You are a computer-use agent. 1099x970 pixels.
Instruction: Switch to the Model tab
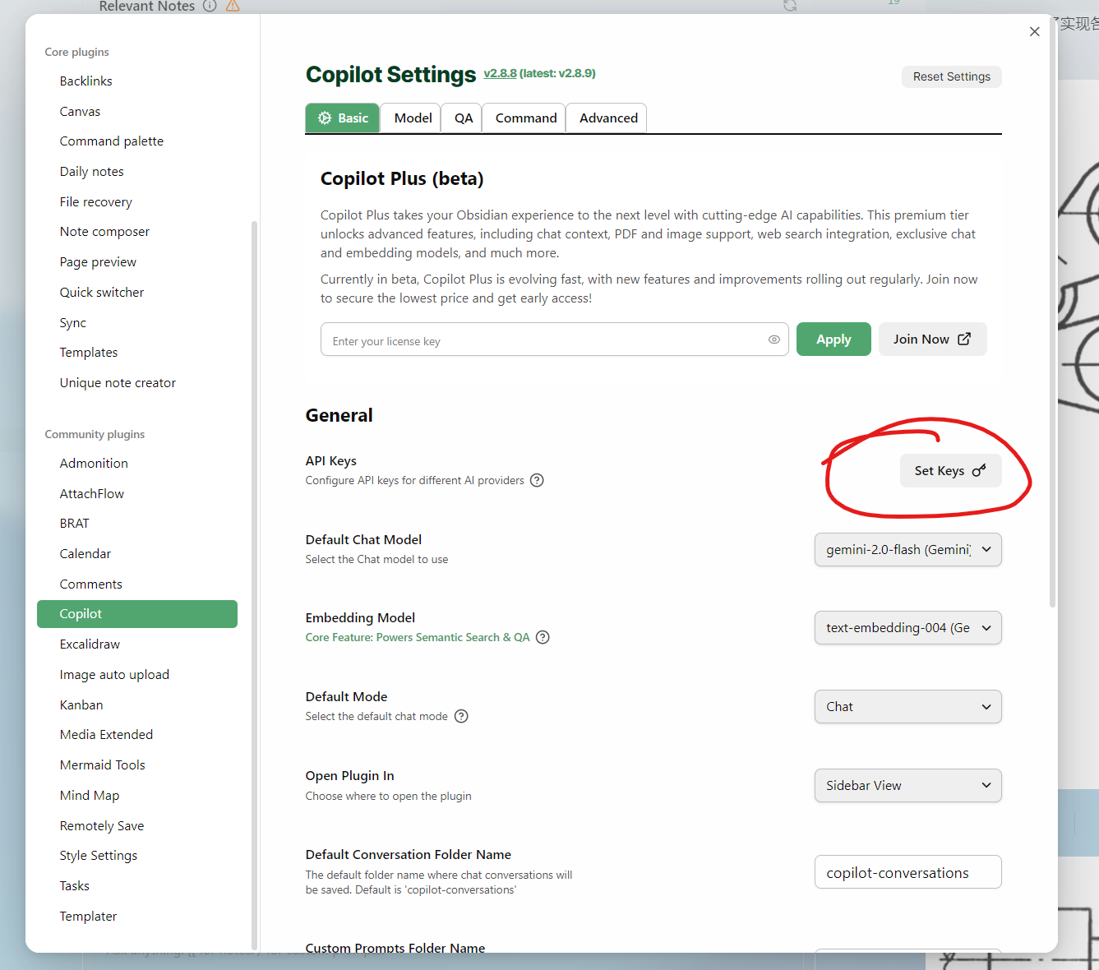coord(413,118)
